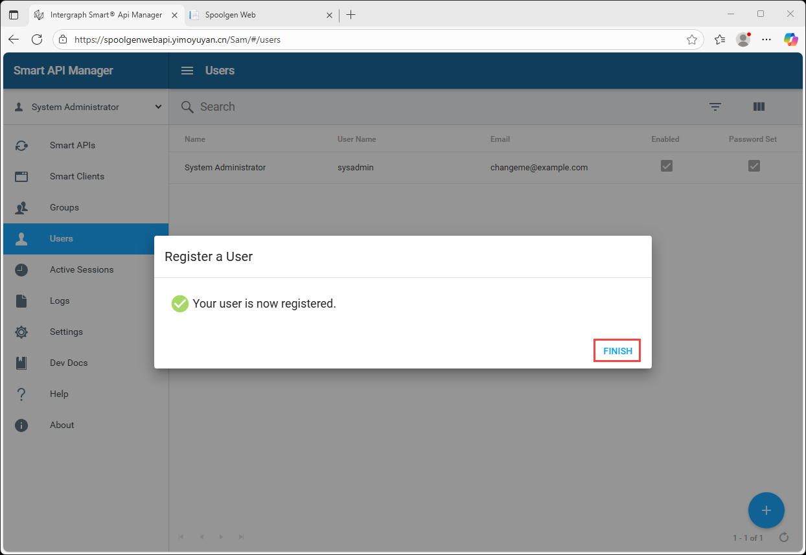Reload the page in browser
Viewport: 806px width, 555px height.
pyautogui.click(x=37, y=40)
